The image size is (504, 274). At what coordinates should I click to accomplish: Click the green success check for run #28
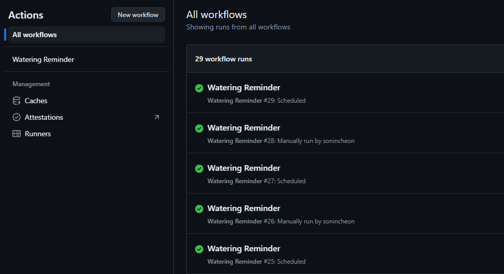coord(199,128)
